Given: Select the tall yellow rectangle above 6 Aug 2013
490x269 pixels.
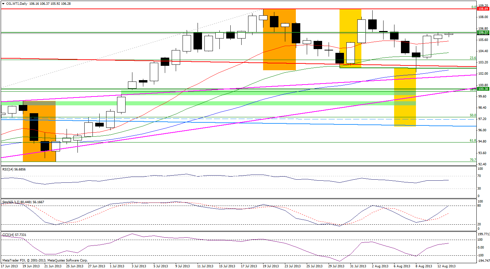Looking at the screenshot, I should (x=405, y=97).
